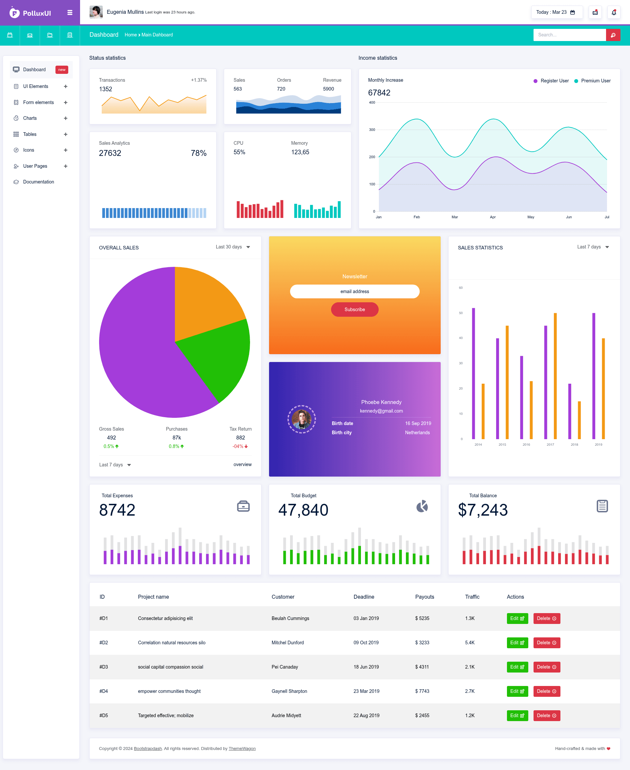Expand Icons submenu plus

pyautogui.click(x=66, y=150)
